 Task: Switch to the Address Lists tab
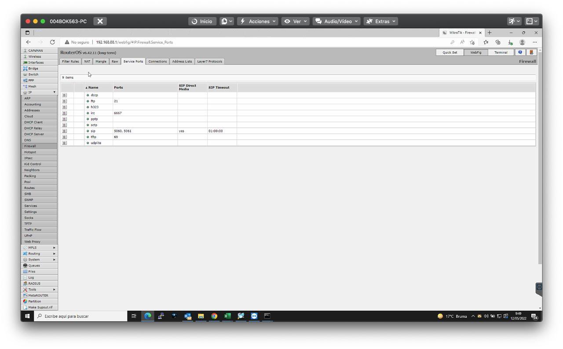coord(182,62)
